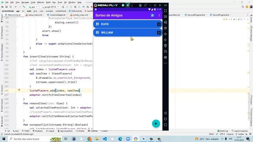Open the MEmu title bar three-dot menu
This screenshot has width=253, height=142.
(x=132, y=5)
